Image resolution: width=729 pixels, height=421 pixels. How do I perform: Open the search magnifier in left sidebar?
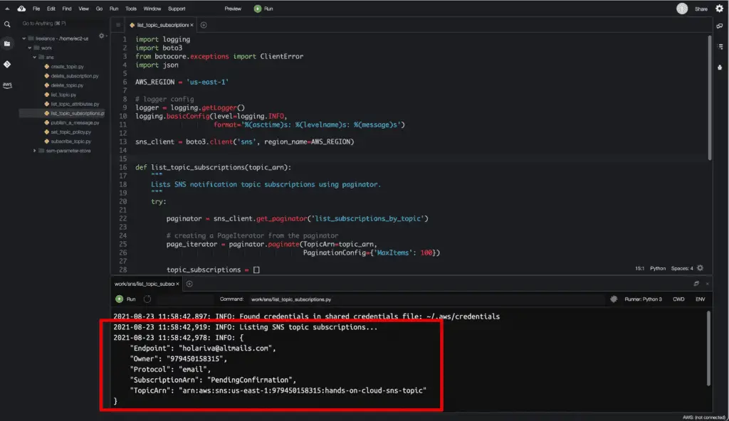coord(7,24)
